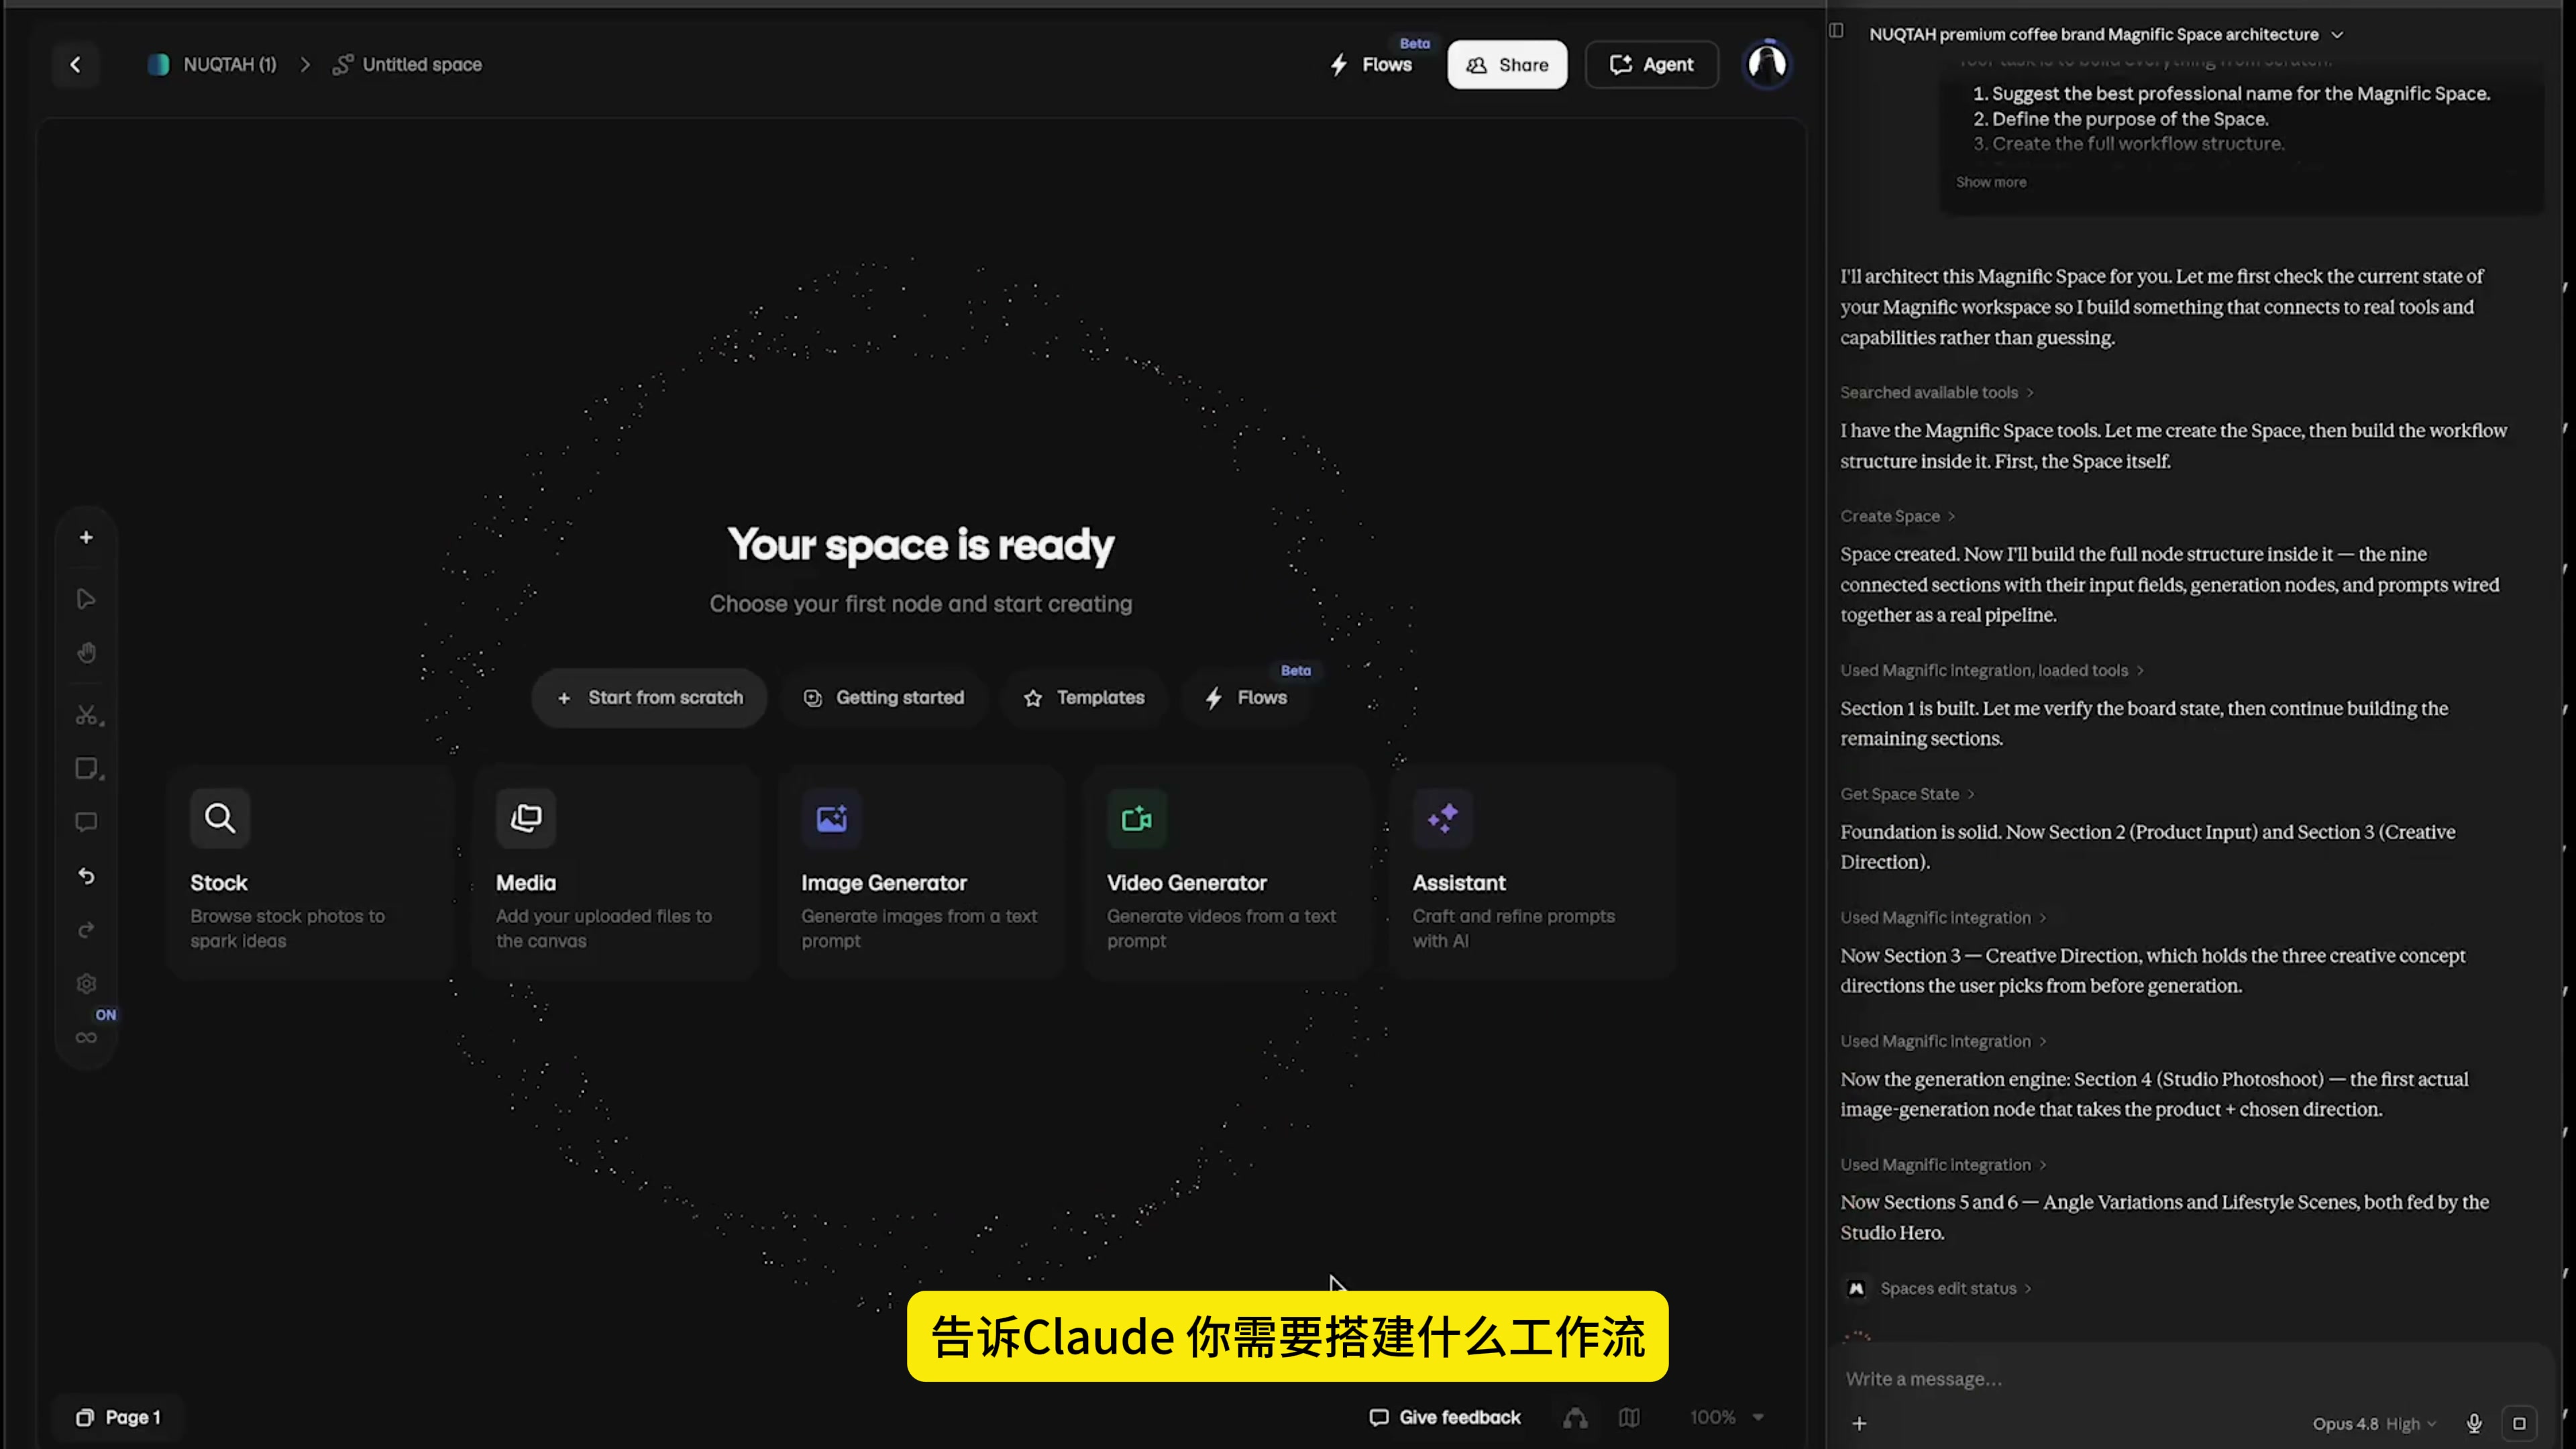Open Flows tab under the heading

[1247, 698]
